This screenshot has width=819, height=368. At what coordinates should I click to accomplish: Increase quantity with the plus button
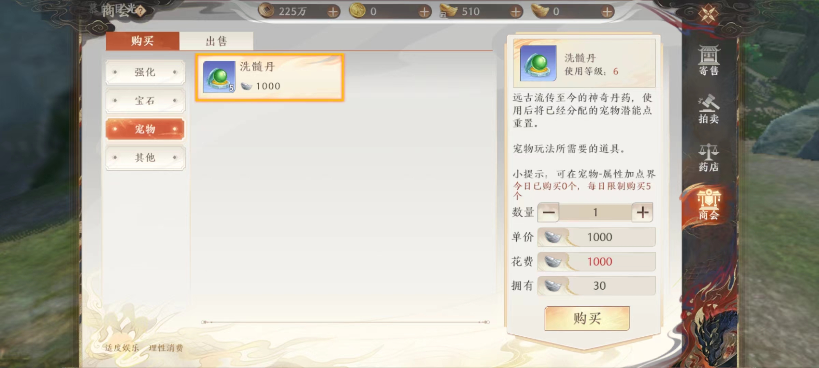click(642, 212)
